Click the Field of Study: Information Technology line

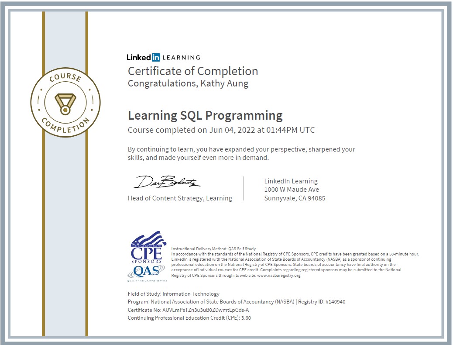pyautogui.click(x=174, y=294)
